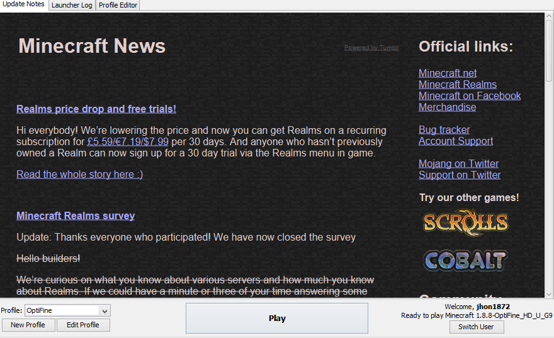Click the vertical scrollbar thumb
The width and height of the screenshot is (554, 338).
pyautogui.click(x=549, y=51)
